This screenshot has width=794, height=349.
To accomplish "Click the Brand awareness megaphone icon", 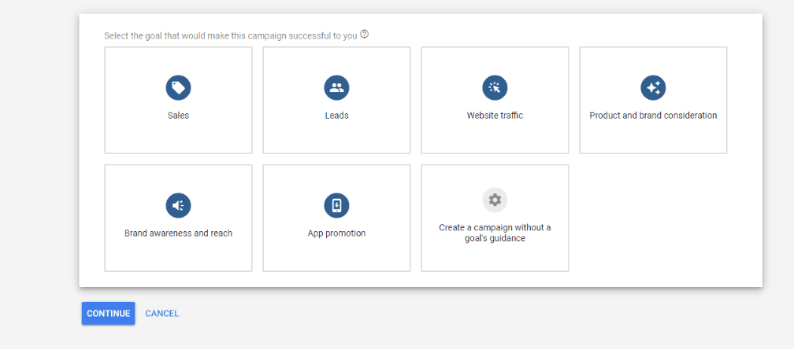I will [178, 206].
